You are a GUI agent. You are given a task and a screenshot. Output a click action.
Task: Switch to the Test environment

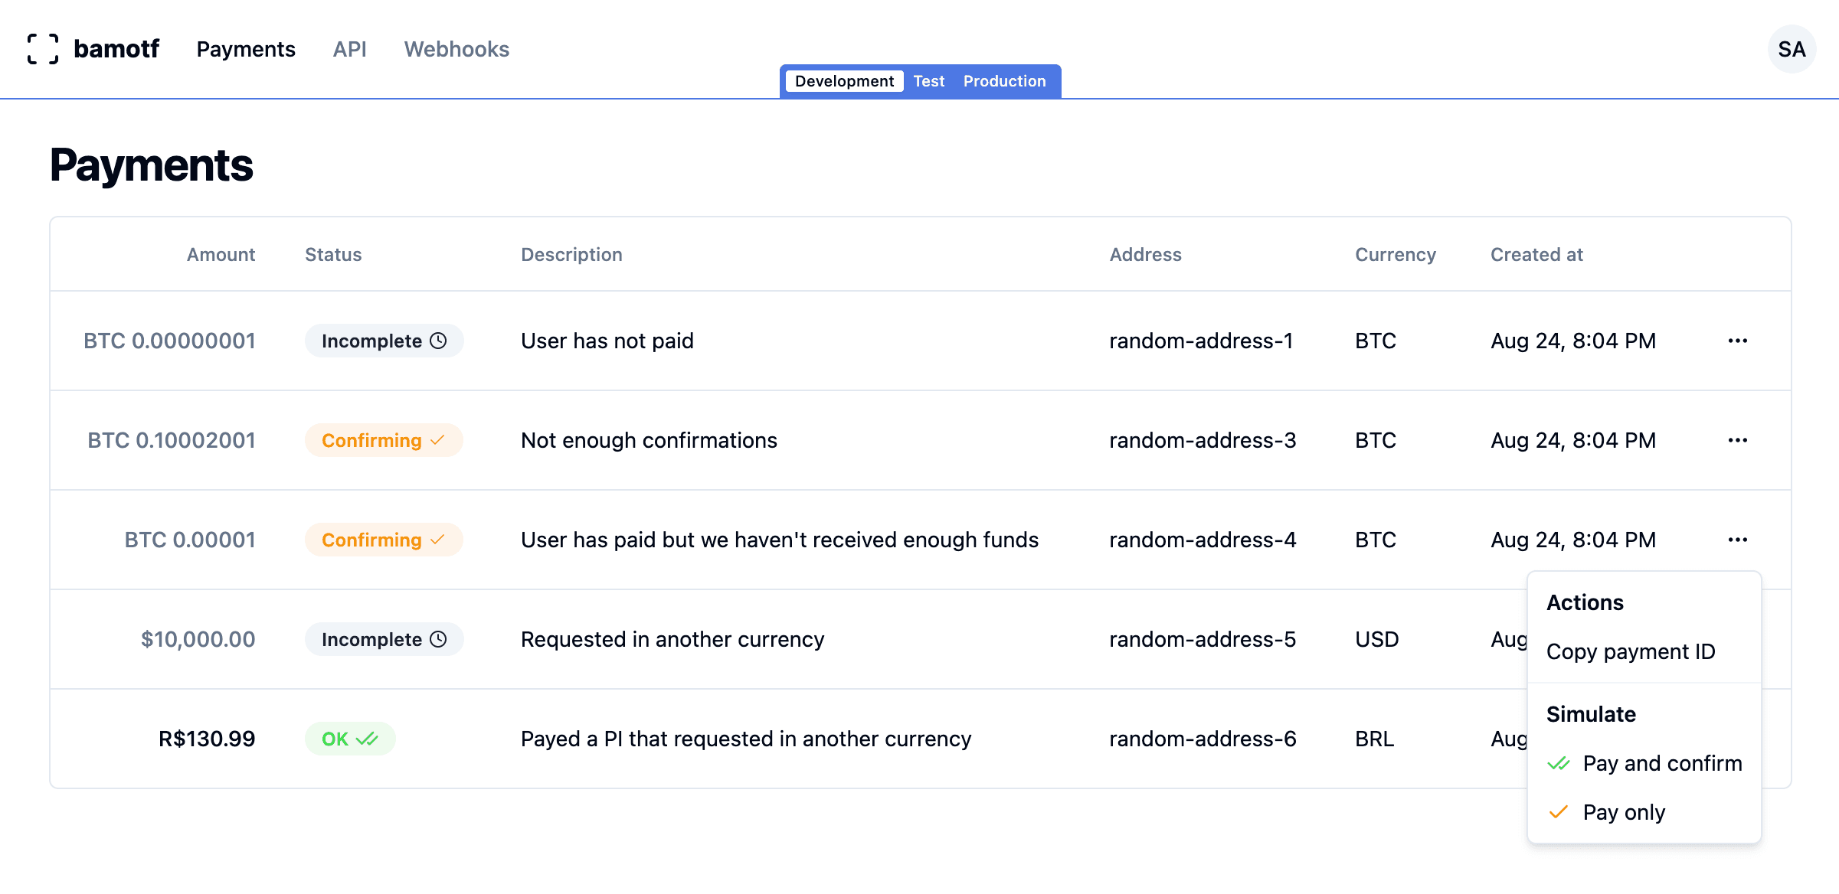[x=928, y=80]
